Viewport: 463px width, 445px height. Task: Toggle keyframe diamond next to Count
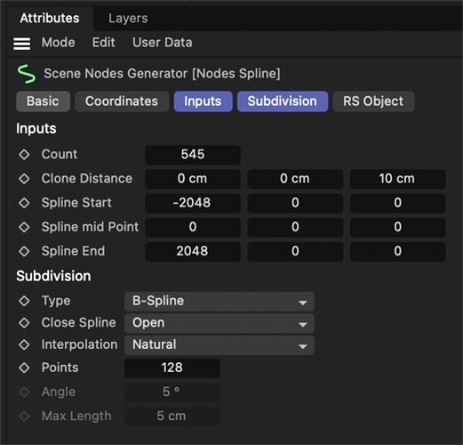(x=24, y=155)
